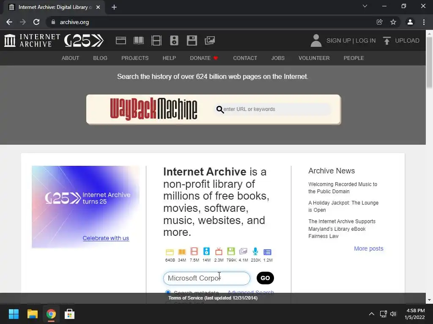The image size is (433, 324).
Task: Open Chrome profile icon
Action: (410, 22)
